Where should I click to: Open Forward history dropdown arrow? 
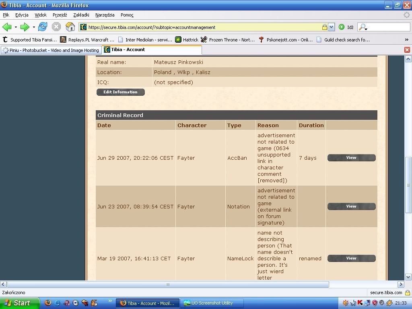point(34,27)
